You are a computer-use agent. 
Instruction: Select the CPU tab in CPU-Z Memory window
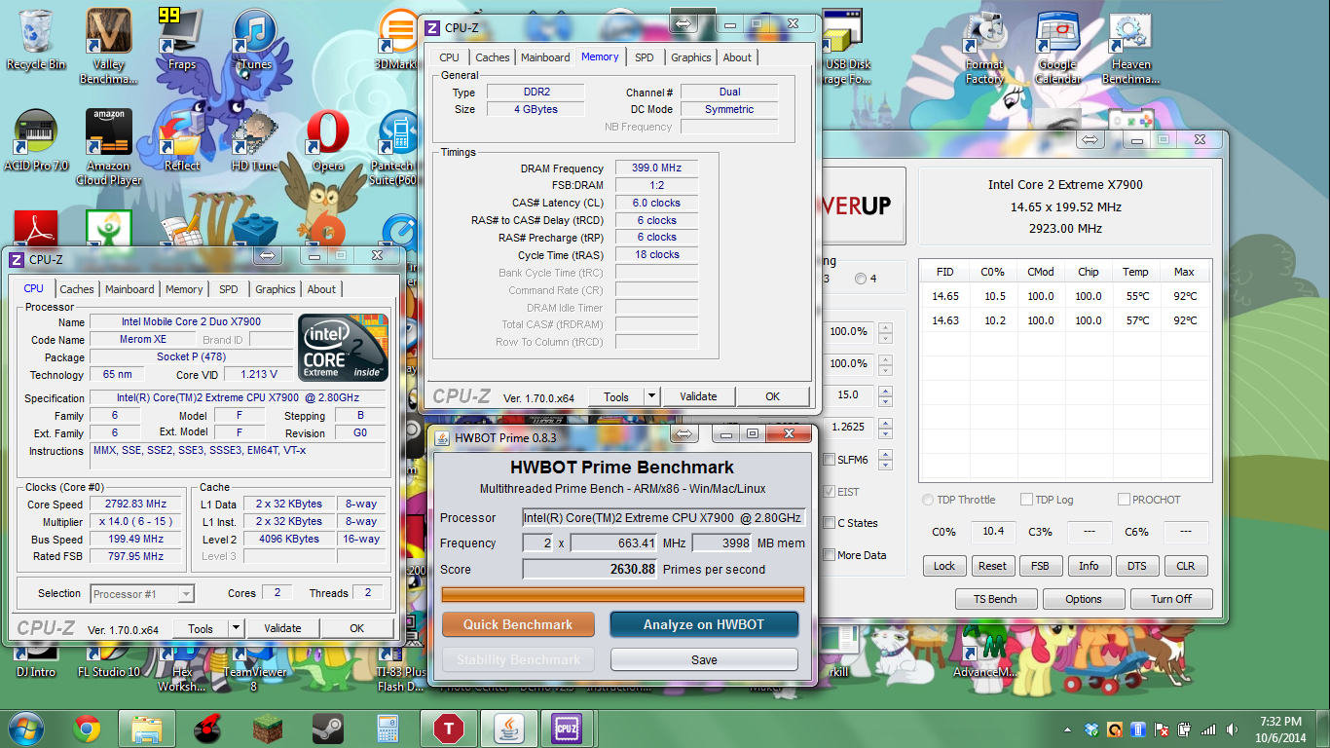click(450, 57)
